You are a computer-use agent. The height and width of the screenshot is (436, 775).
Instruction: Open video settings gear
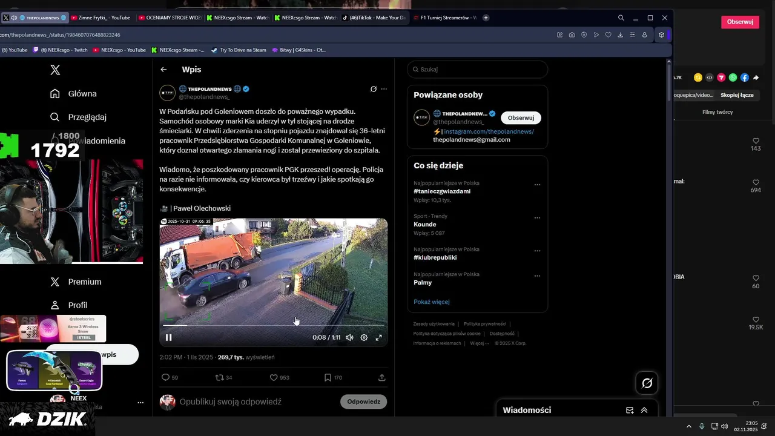[x=364, y=337]
